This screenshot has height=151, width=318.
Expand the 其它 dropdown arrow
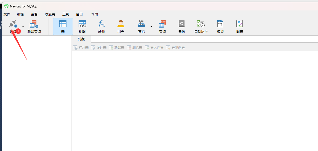click(x=151, y=26)
